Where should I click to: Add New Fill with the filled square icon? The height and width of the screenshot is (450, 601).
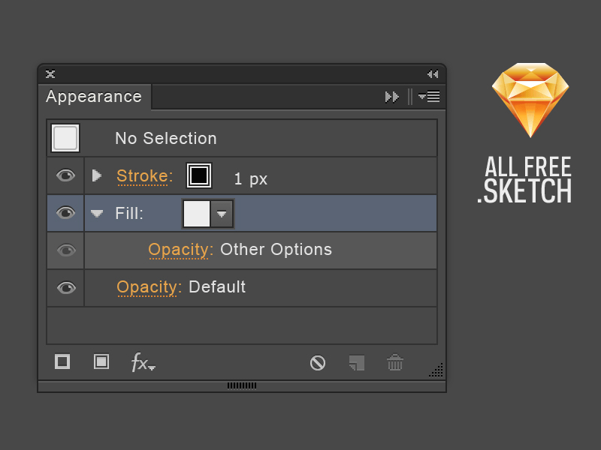[x=101, y=361]
